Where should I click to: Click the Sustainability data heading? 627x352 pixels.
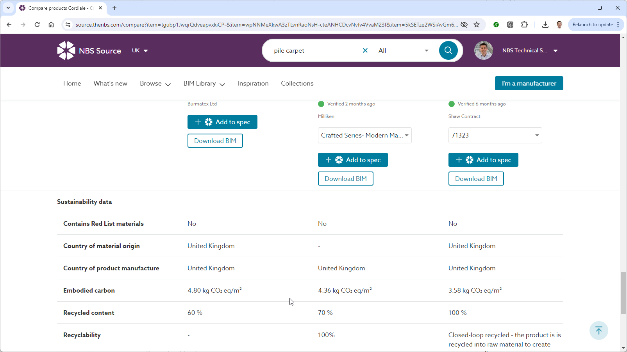tap(84, 202)
